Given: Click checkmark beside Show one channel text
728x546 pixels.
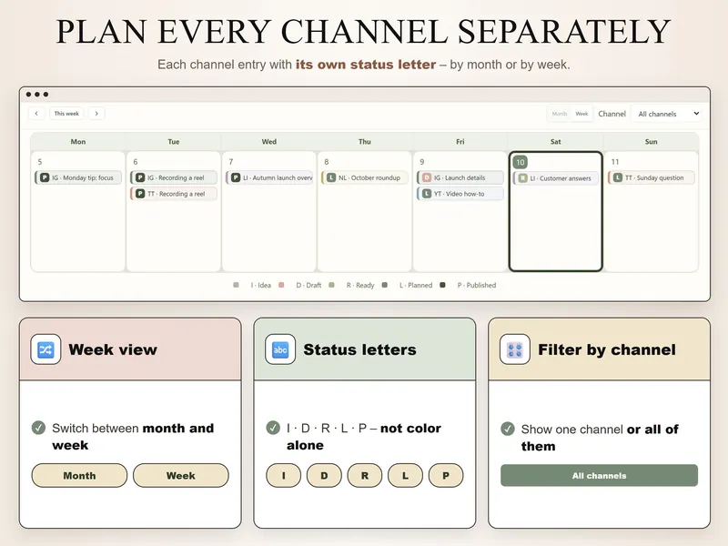Looking at the screenshot, I should tap(508, 429).
